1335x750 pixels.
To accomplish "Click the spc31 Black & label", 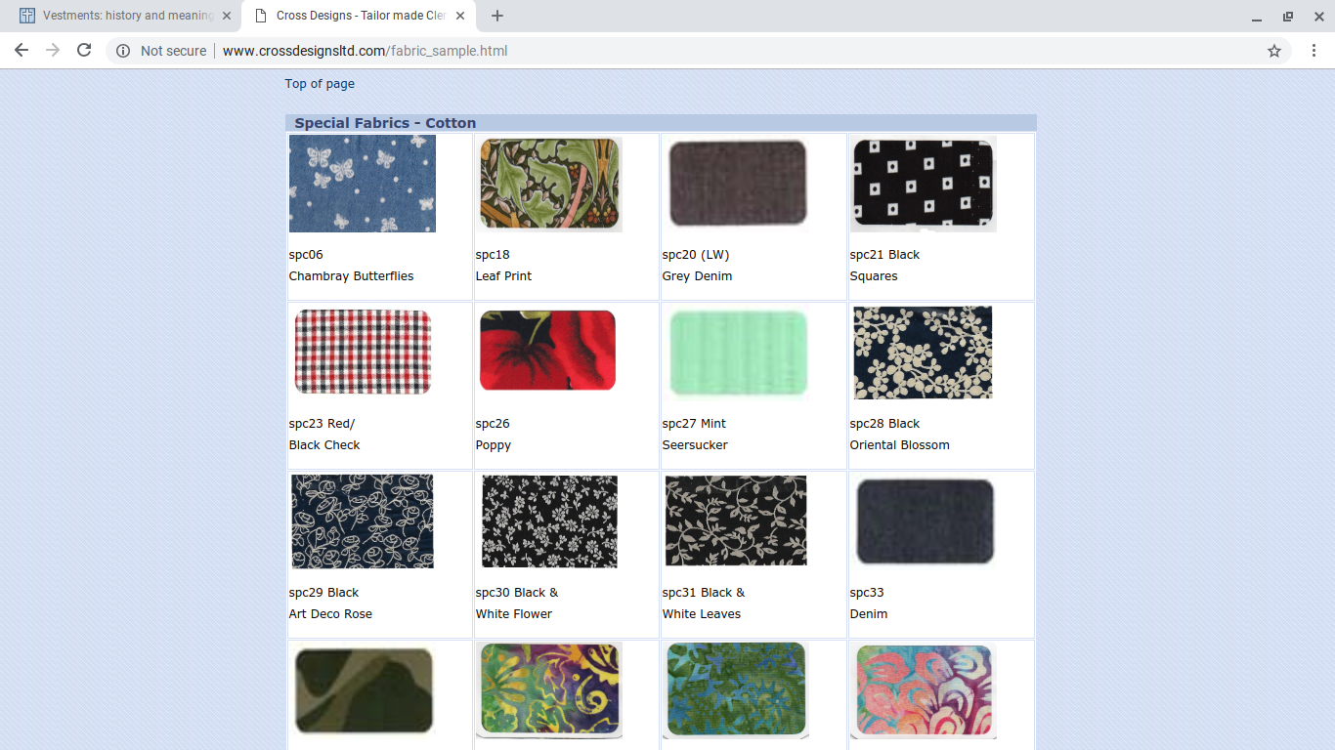I will click(704, 593).
